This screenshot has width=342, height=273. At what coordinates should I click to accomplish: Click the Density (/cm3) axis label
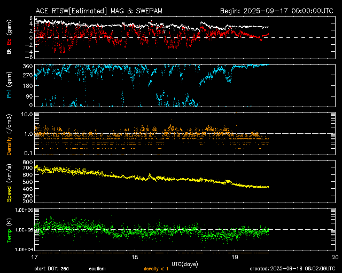[x=9, y=135]
